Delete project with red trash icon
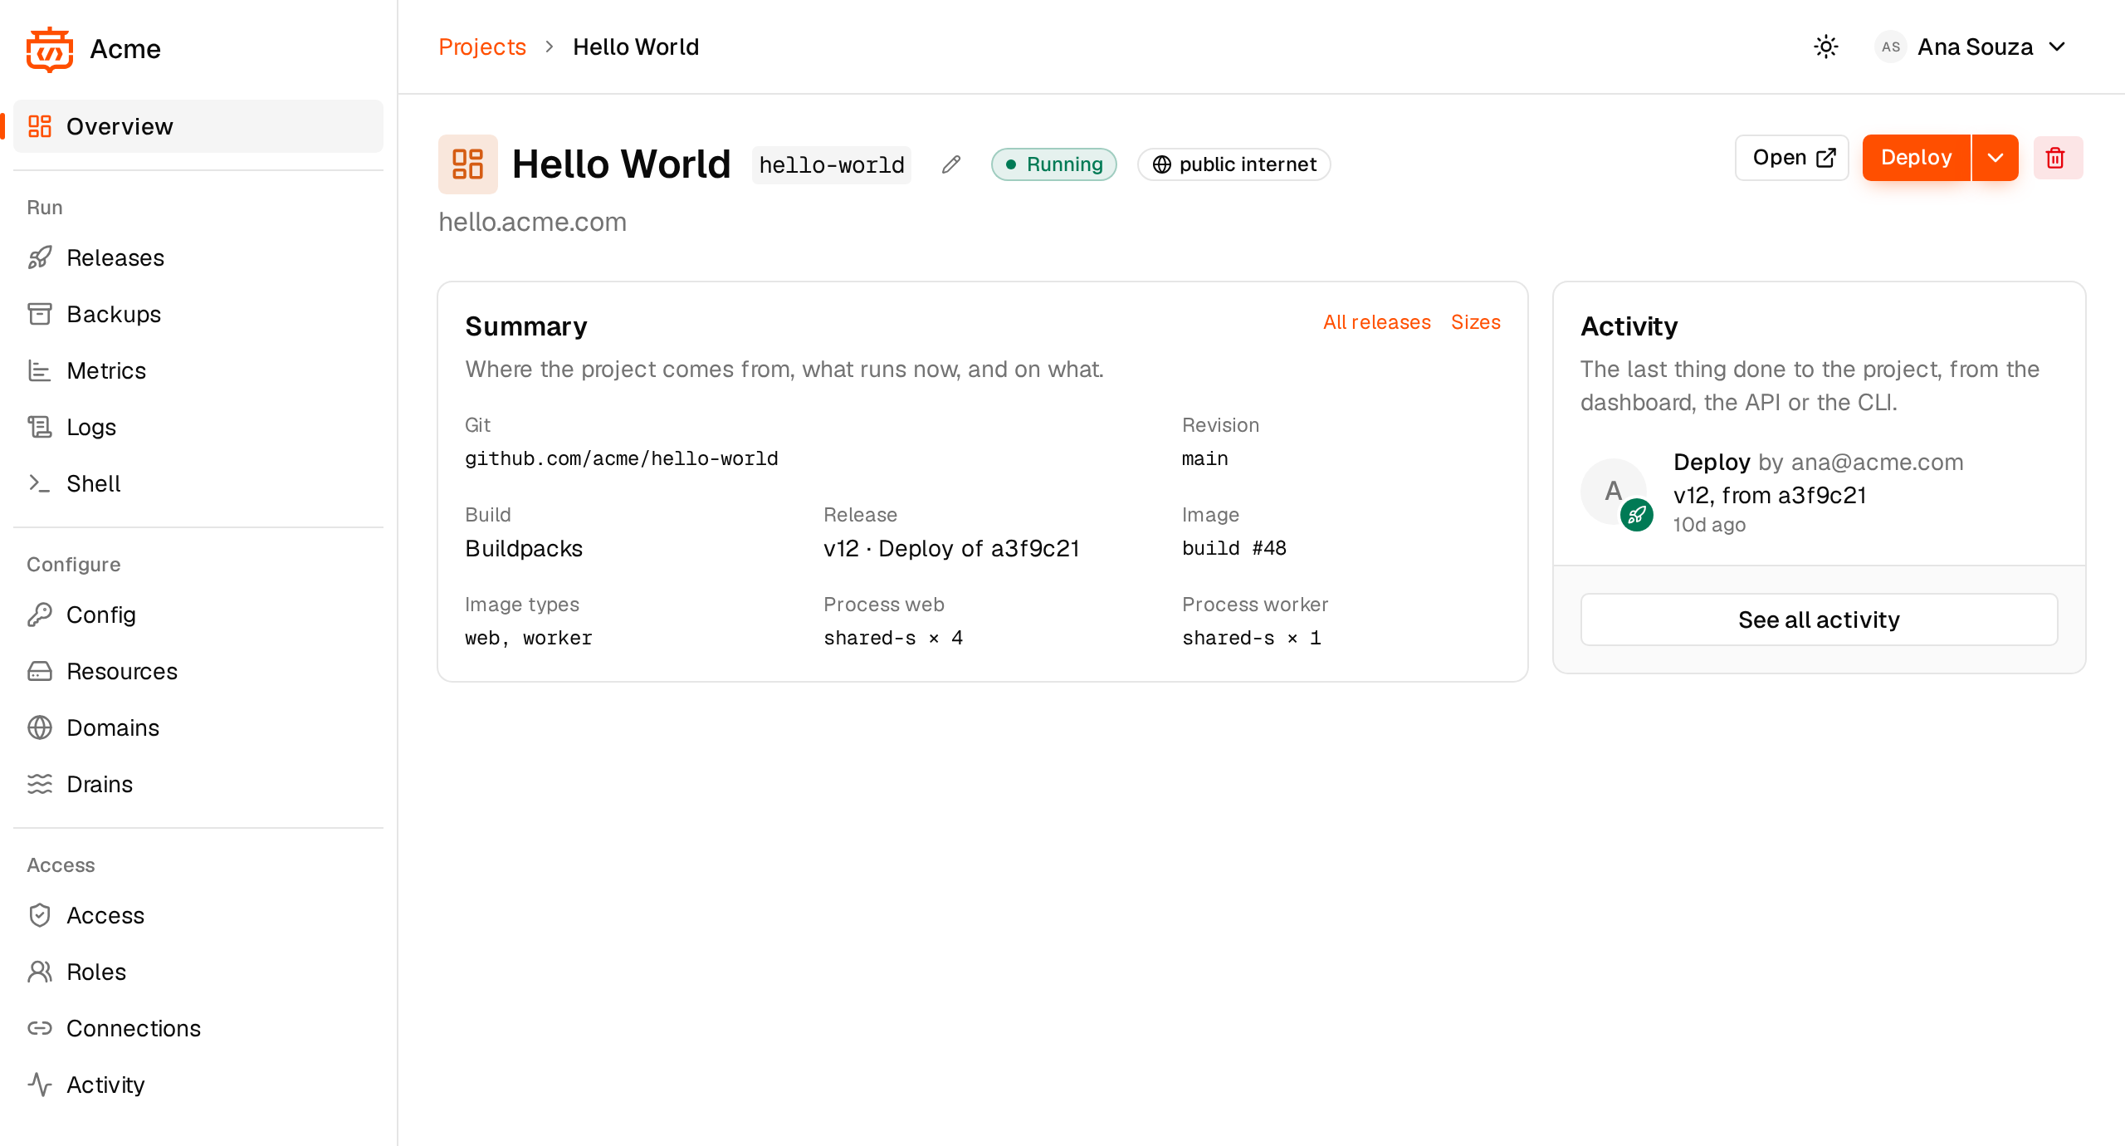Viewport: 2125px width, 1146px height. 2058,158
